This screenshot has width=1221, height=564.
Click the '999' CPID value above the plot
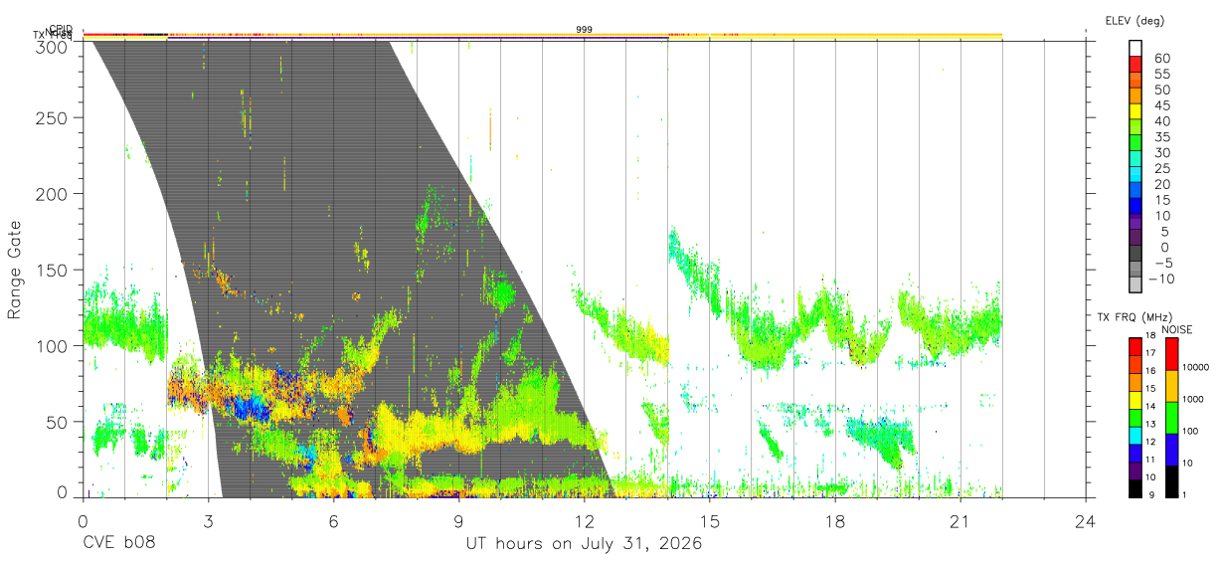click(x=585, y=30)
